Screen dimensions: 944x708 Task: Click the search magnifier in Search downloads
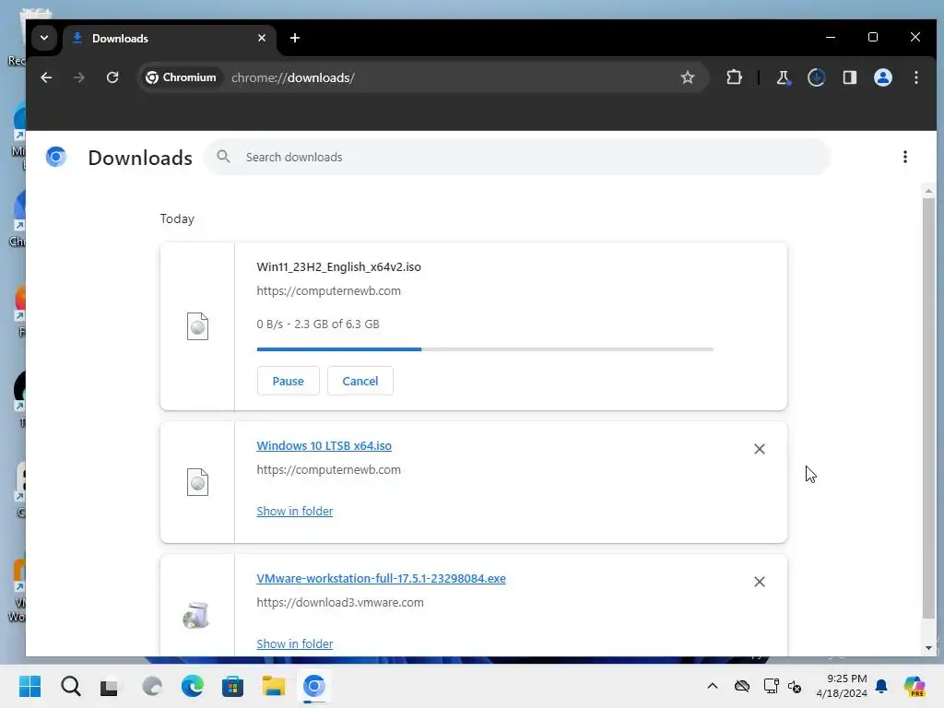click(x=223, y=157)
